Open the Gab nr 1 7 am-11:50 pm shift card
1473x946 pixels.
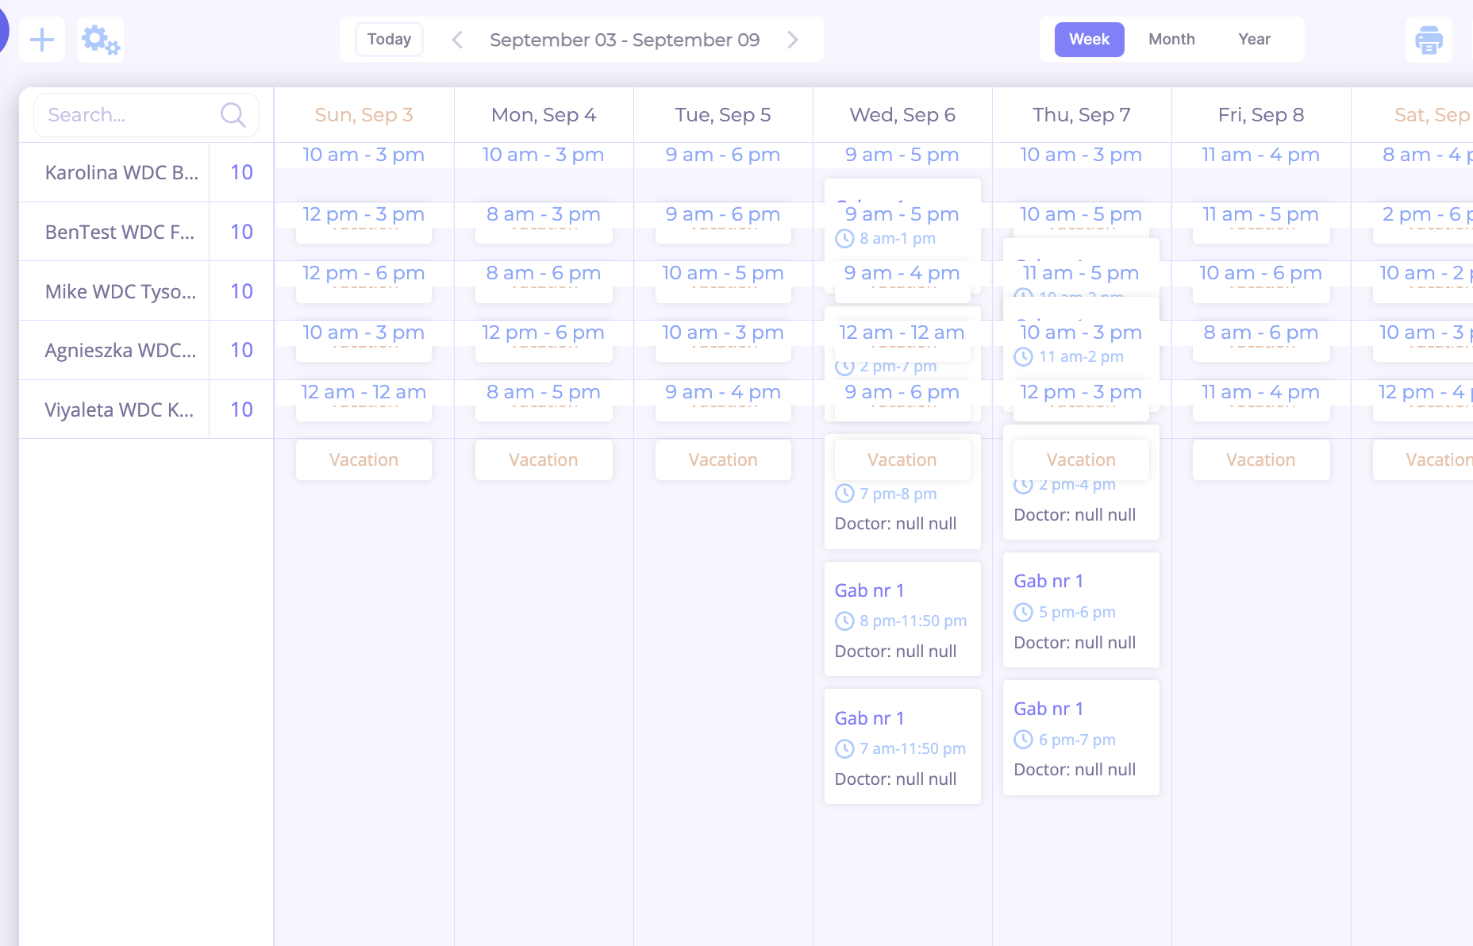point(902,746)
